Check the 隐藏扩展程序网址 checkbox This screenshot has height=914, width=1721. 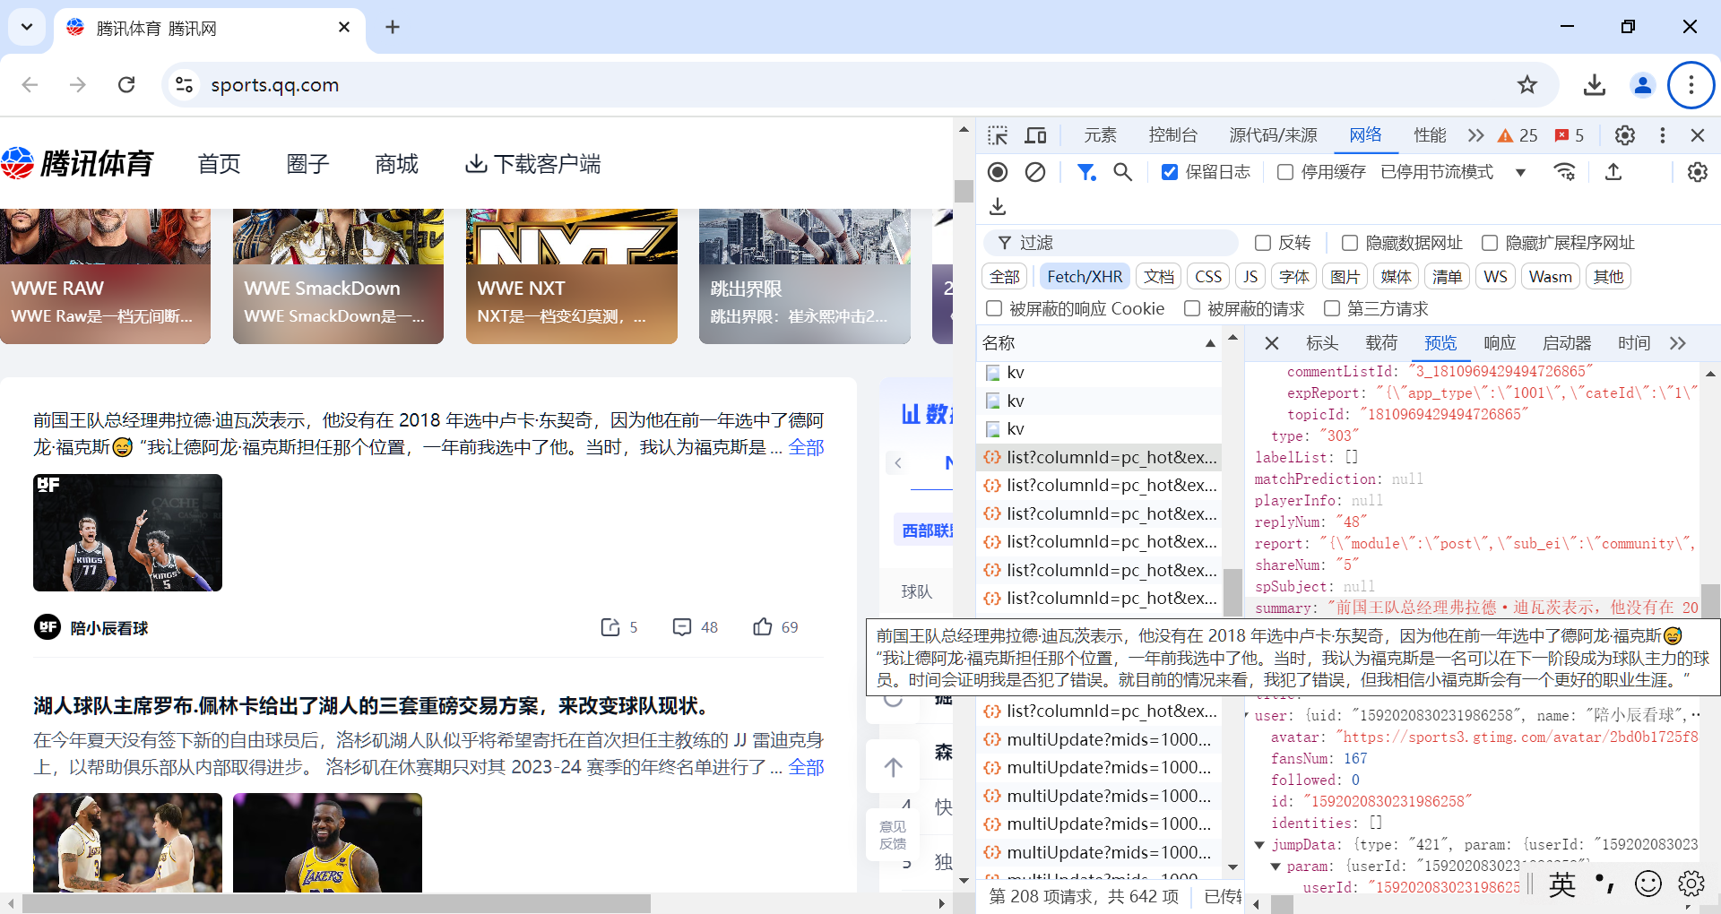pyautogui.click(x=1490, y=243)
